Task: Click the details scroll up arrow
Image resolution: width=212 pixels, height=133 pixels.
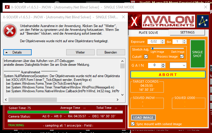Action: [x=122, y=61]
